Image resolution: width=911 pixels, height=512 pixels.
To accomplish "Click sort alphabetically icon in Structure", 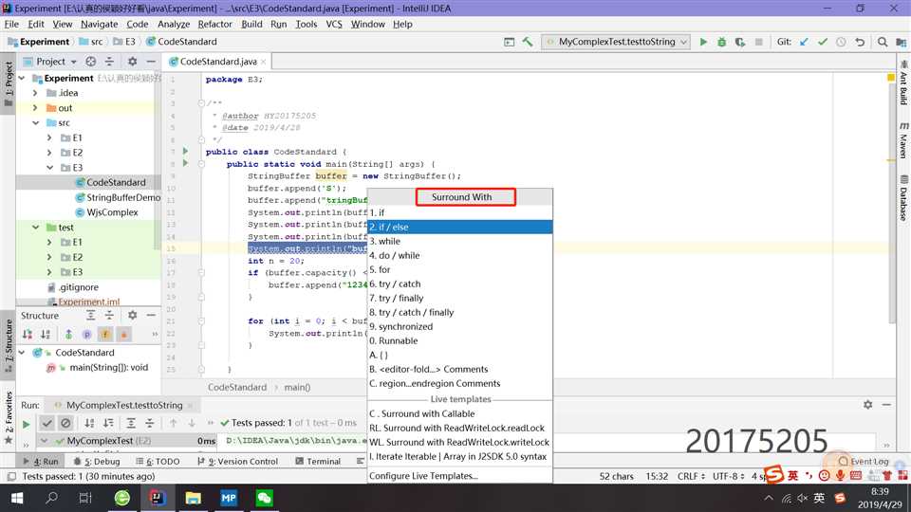I will (x=46, y=335).
